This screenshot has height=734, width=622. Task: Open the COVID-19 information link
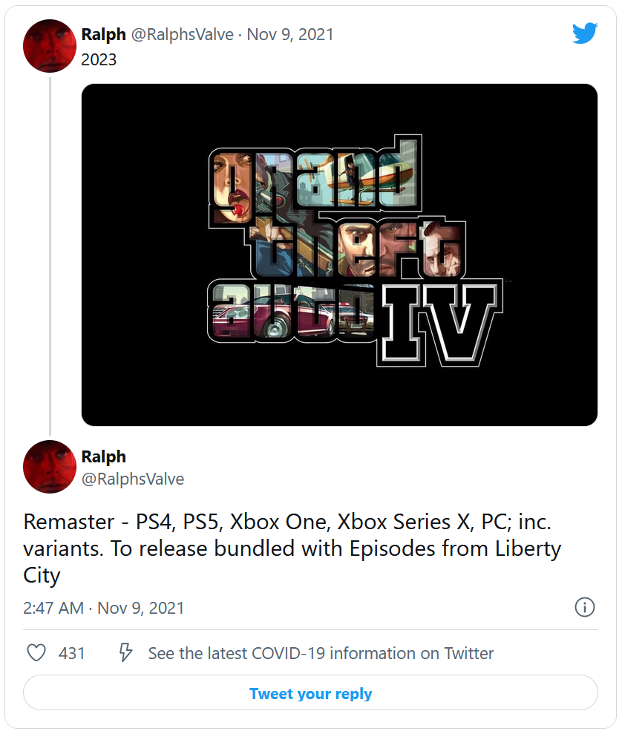click(x=321, y=653)
